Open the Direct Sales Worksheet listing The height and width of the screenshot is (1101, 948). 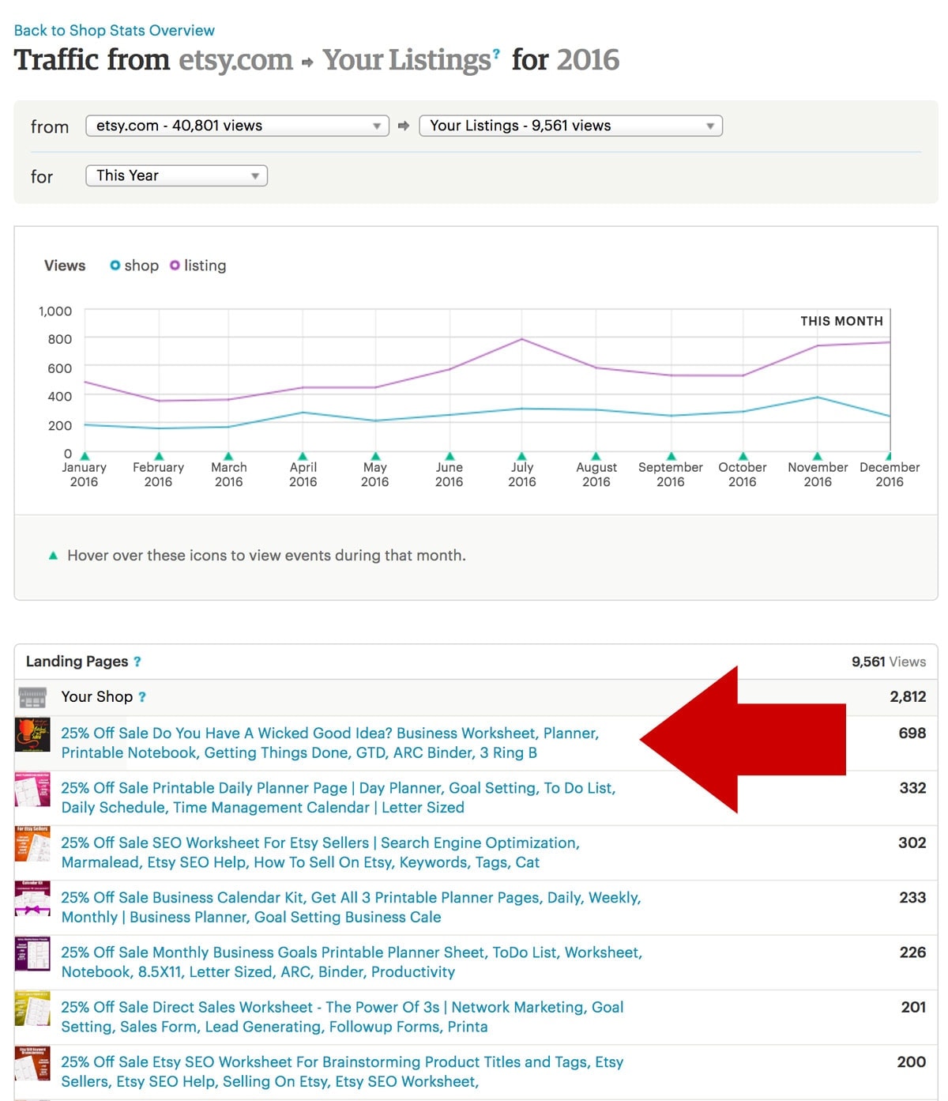[343, 1016]
